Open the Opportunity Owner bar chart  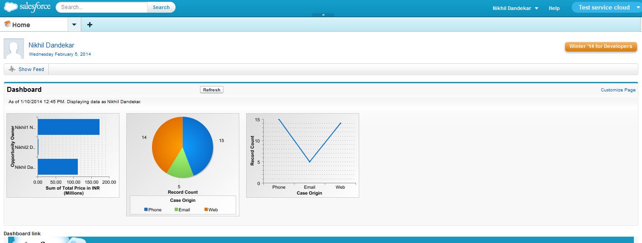coord(63,155)
